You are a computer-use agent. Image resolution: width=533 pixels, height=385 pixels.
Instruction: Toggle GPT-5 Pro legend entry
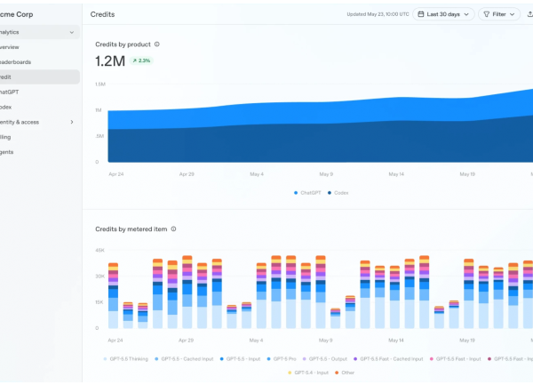282,359
